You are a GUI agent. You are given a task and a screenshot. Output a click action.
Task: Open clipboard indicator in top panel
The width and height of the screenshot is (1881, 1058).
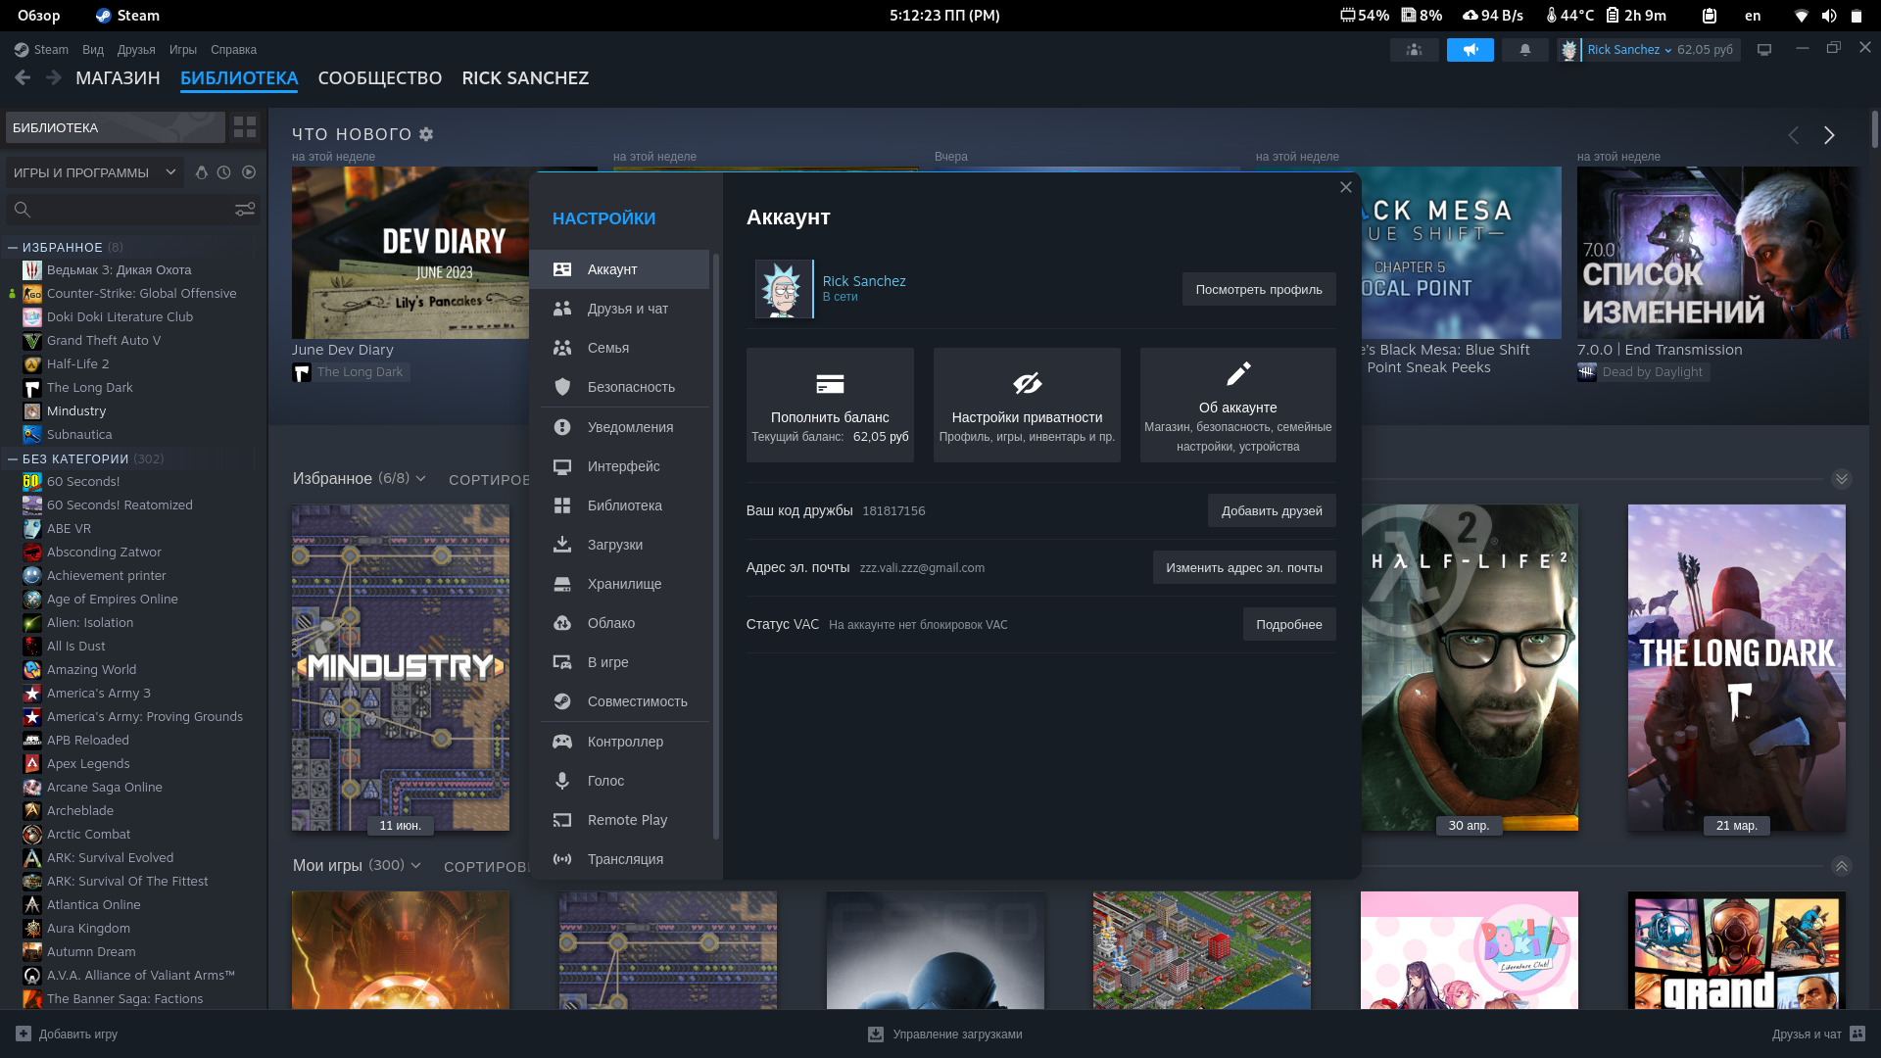tap(1710, 16)
